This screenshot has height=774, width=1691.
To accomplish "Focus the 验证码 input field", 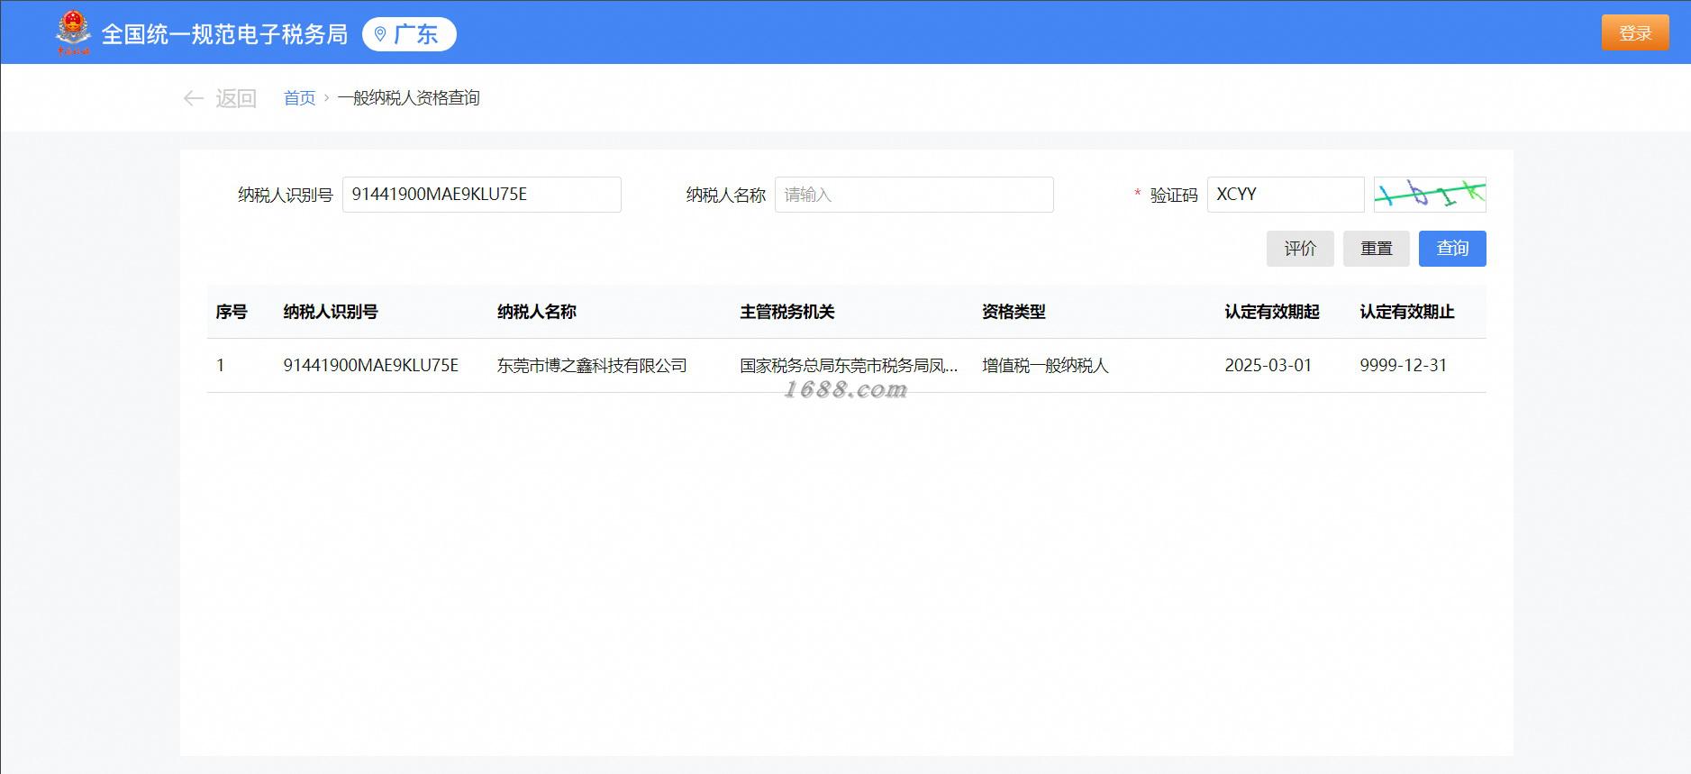I will [1286, 195].
